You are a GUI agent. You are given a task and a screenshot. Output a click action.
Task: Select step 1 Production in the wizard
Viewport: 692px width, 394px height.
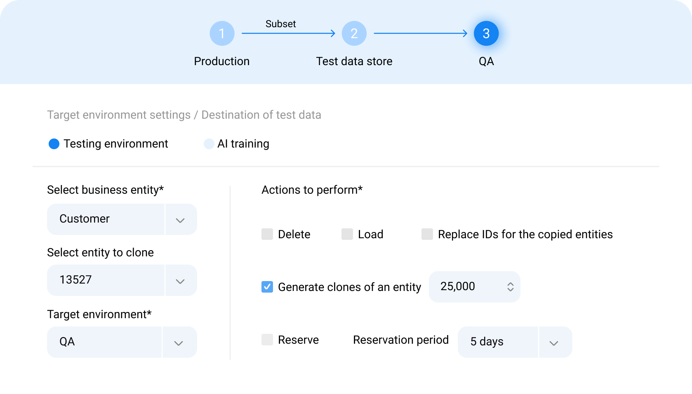(x=222, y=33)
